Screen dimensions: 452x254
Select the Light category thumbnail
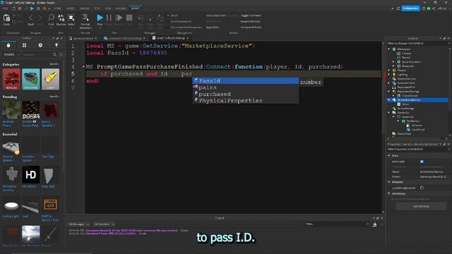(x=50, y=79)
